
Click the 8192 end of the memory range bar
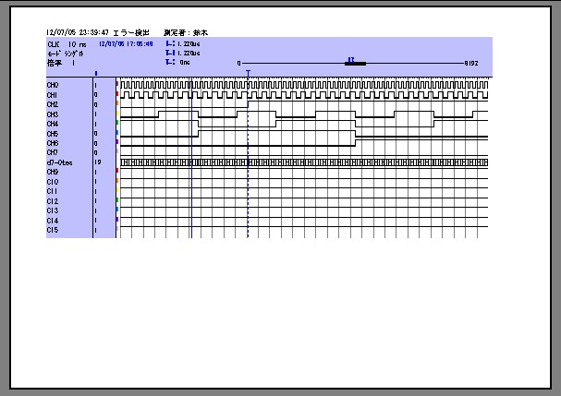470,63
